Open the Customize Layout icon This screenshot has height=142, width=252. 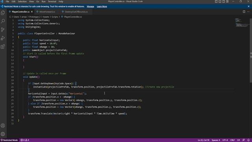[227, 2]
